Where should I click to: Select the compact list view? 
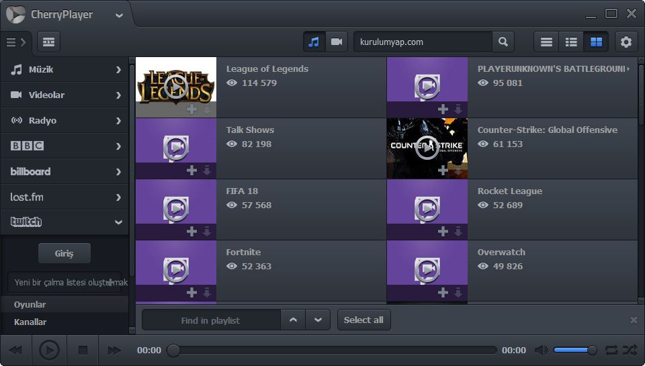click(x=546, y=42)
